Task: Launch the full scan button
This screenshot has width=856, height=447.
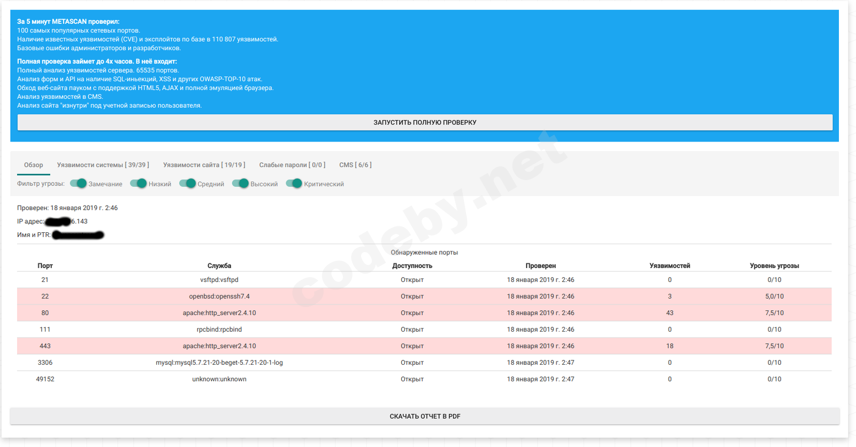Action: [x=425, y=122]
